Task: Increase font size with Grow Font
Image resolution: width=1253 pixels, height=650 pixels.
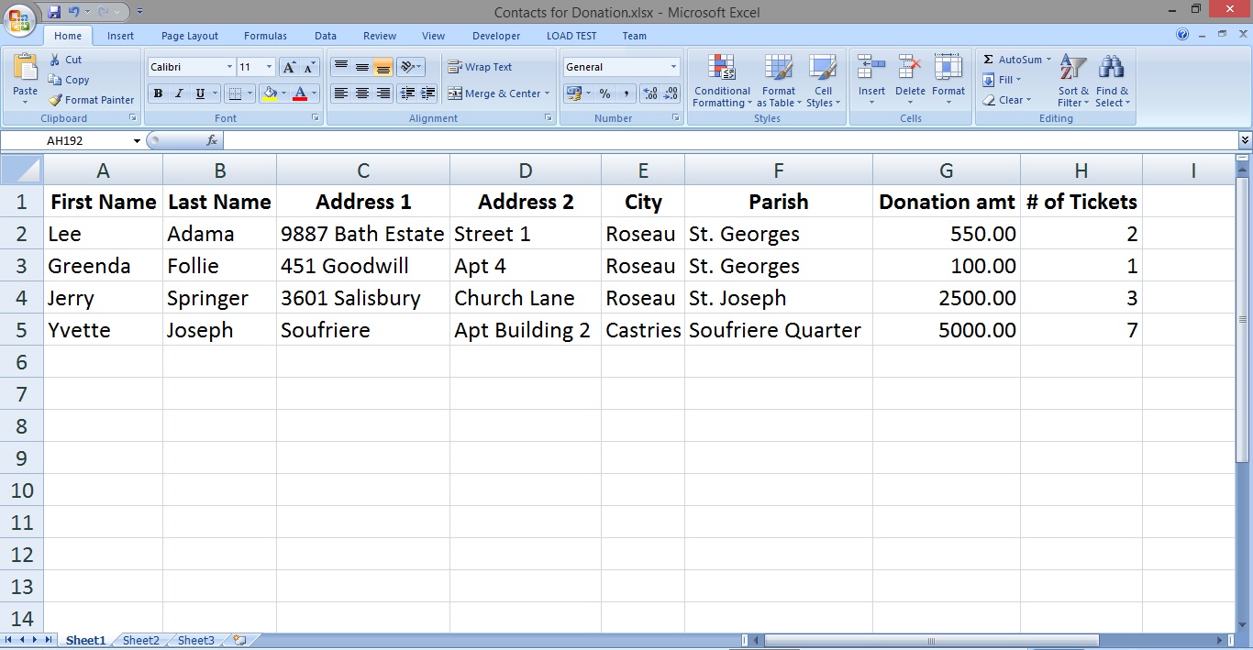Action: [x=289, y=67]
